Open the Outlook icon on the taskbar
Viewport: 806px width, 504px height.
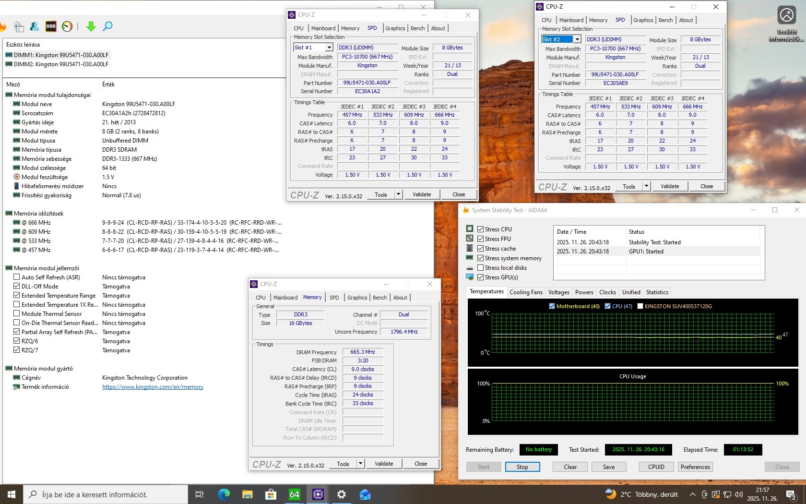(x=365, y=494)
